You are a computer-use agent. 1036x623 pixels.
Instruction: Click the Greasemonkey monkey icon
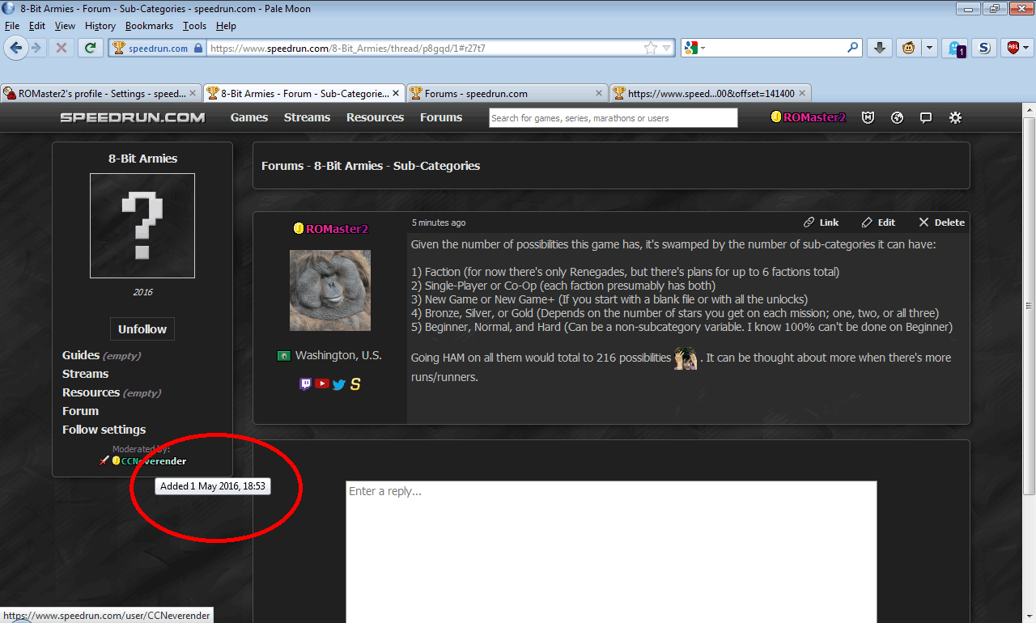pos(909,48)
